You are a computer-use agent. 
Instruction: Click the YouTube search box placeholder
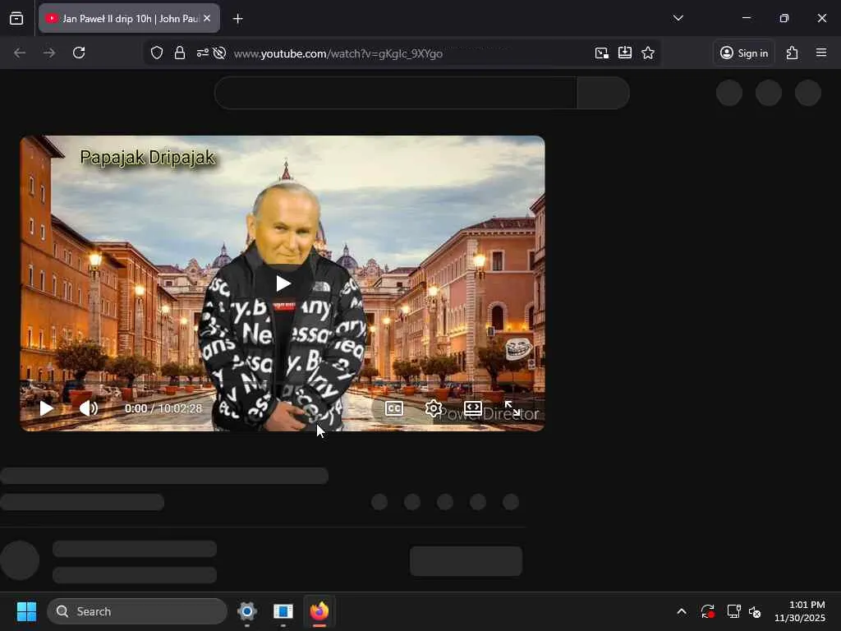(396, 93)
